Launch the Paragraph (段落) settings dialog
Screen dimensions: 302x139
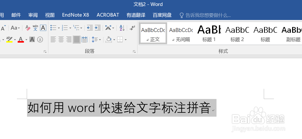134,51
